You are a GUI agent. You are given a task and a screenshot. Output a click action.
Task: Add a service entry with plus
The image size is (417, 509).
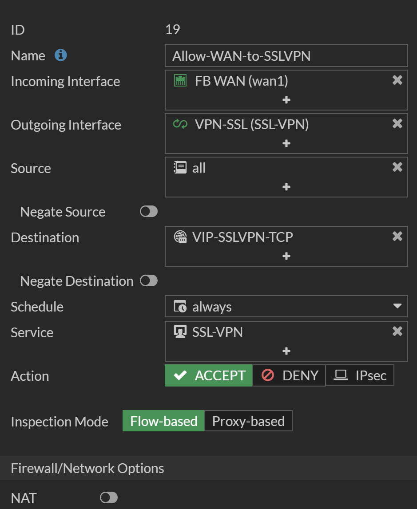click(286, 351)
